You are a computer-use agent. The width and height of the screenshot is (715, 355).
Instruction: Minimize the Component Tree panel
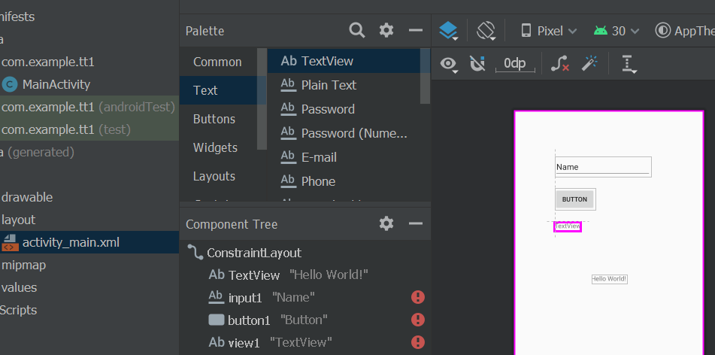[x=416, y=223]
